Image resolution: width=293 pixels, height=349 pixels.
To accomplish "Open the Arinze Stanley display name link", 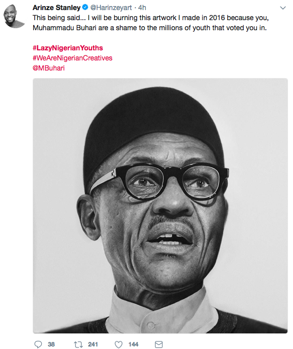I will pos(56,8).
